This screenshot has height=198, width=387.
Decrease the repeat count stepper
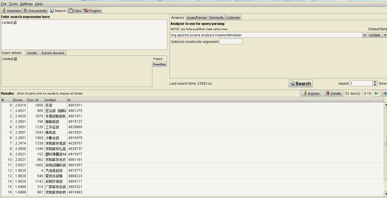coord(375,85)
